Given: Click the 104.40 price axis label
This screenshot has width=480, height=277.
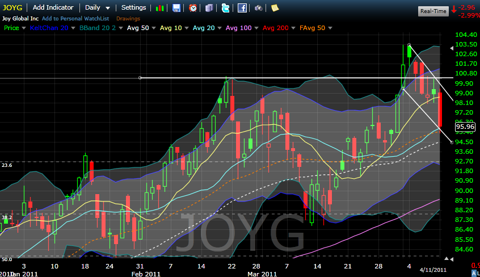Looking at the screenshot, I should click(x=466, y=35).
